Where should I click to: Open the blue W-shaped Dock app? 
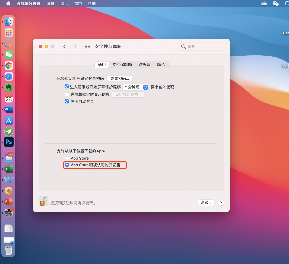tap(9, 180)
